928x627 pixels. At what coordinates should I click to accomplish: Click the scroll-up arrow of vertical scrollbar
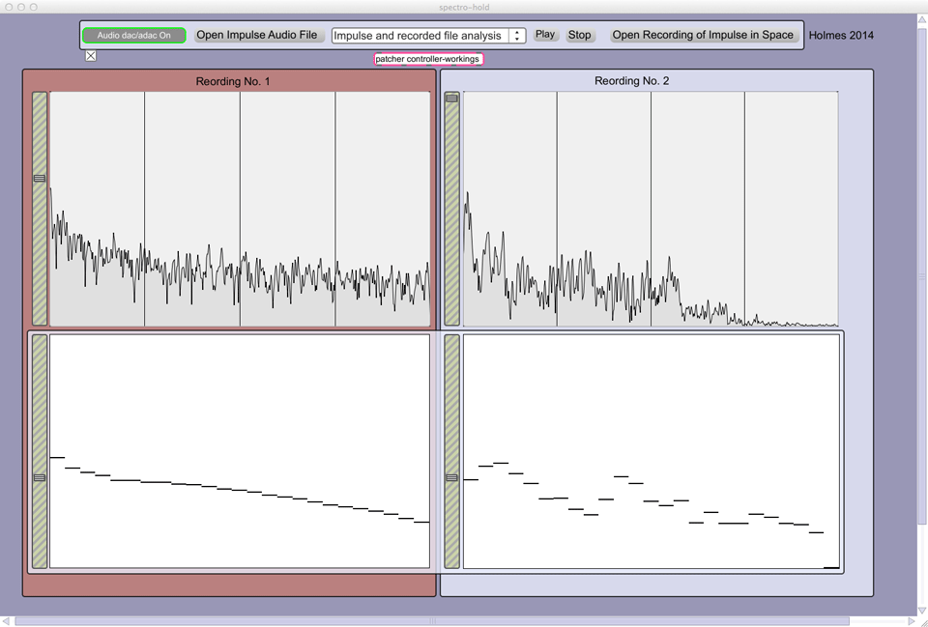click(922, 19)
